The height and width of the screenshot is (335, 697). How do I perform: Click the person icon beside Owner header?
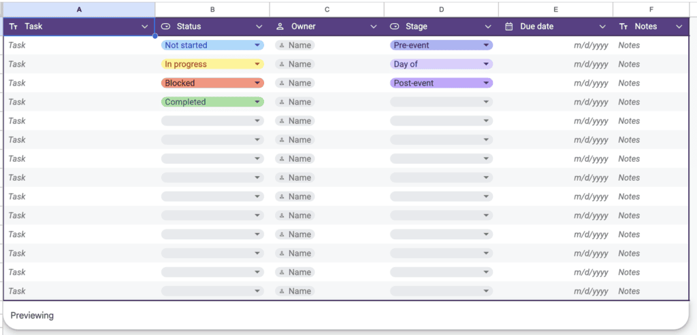point(280,27)
